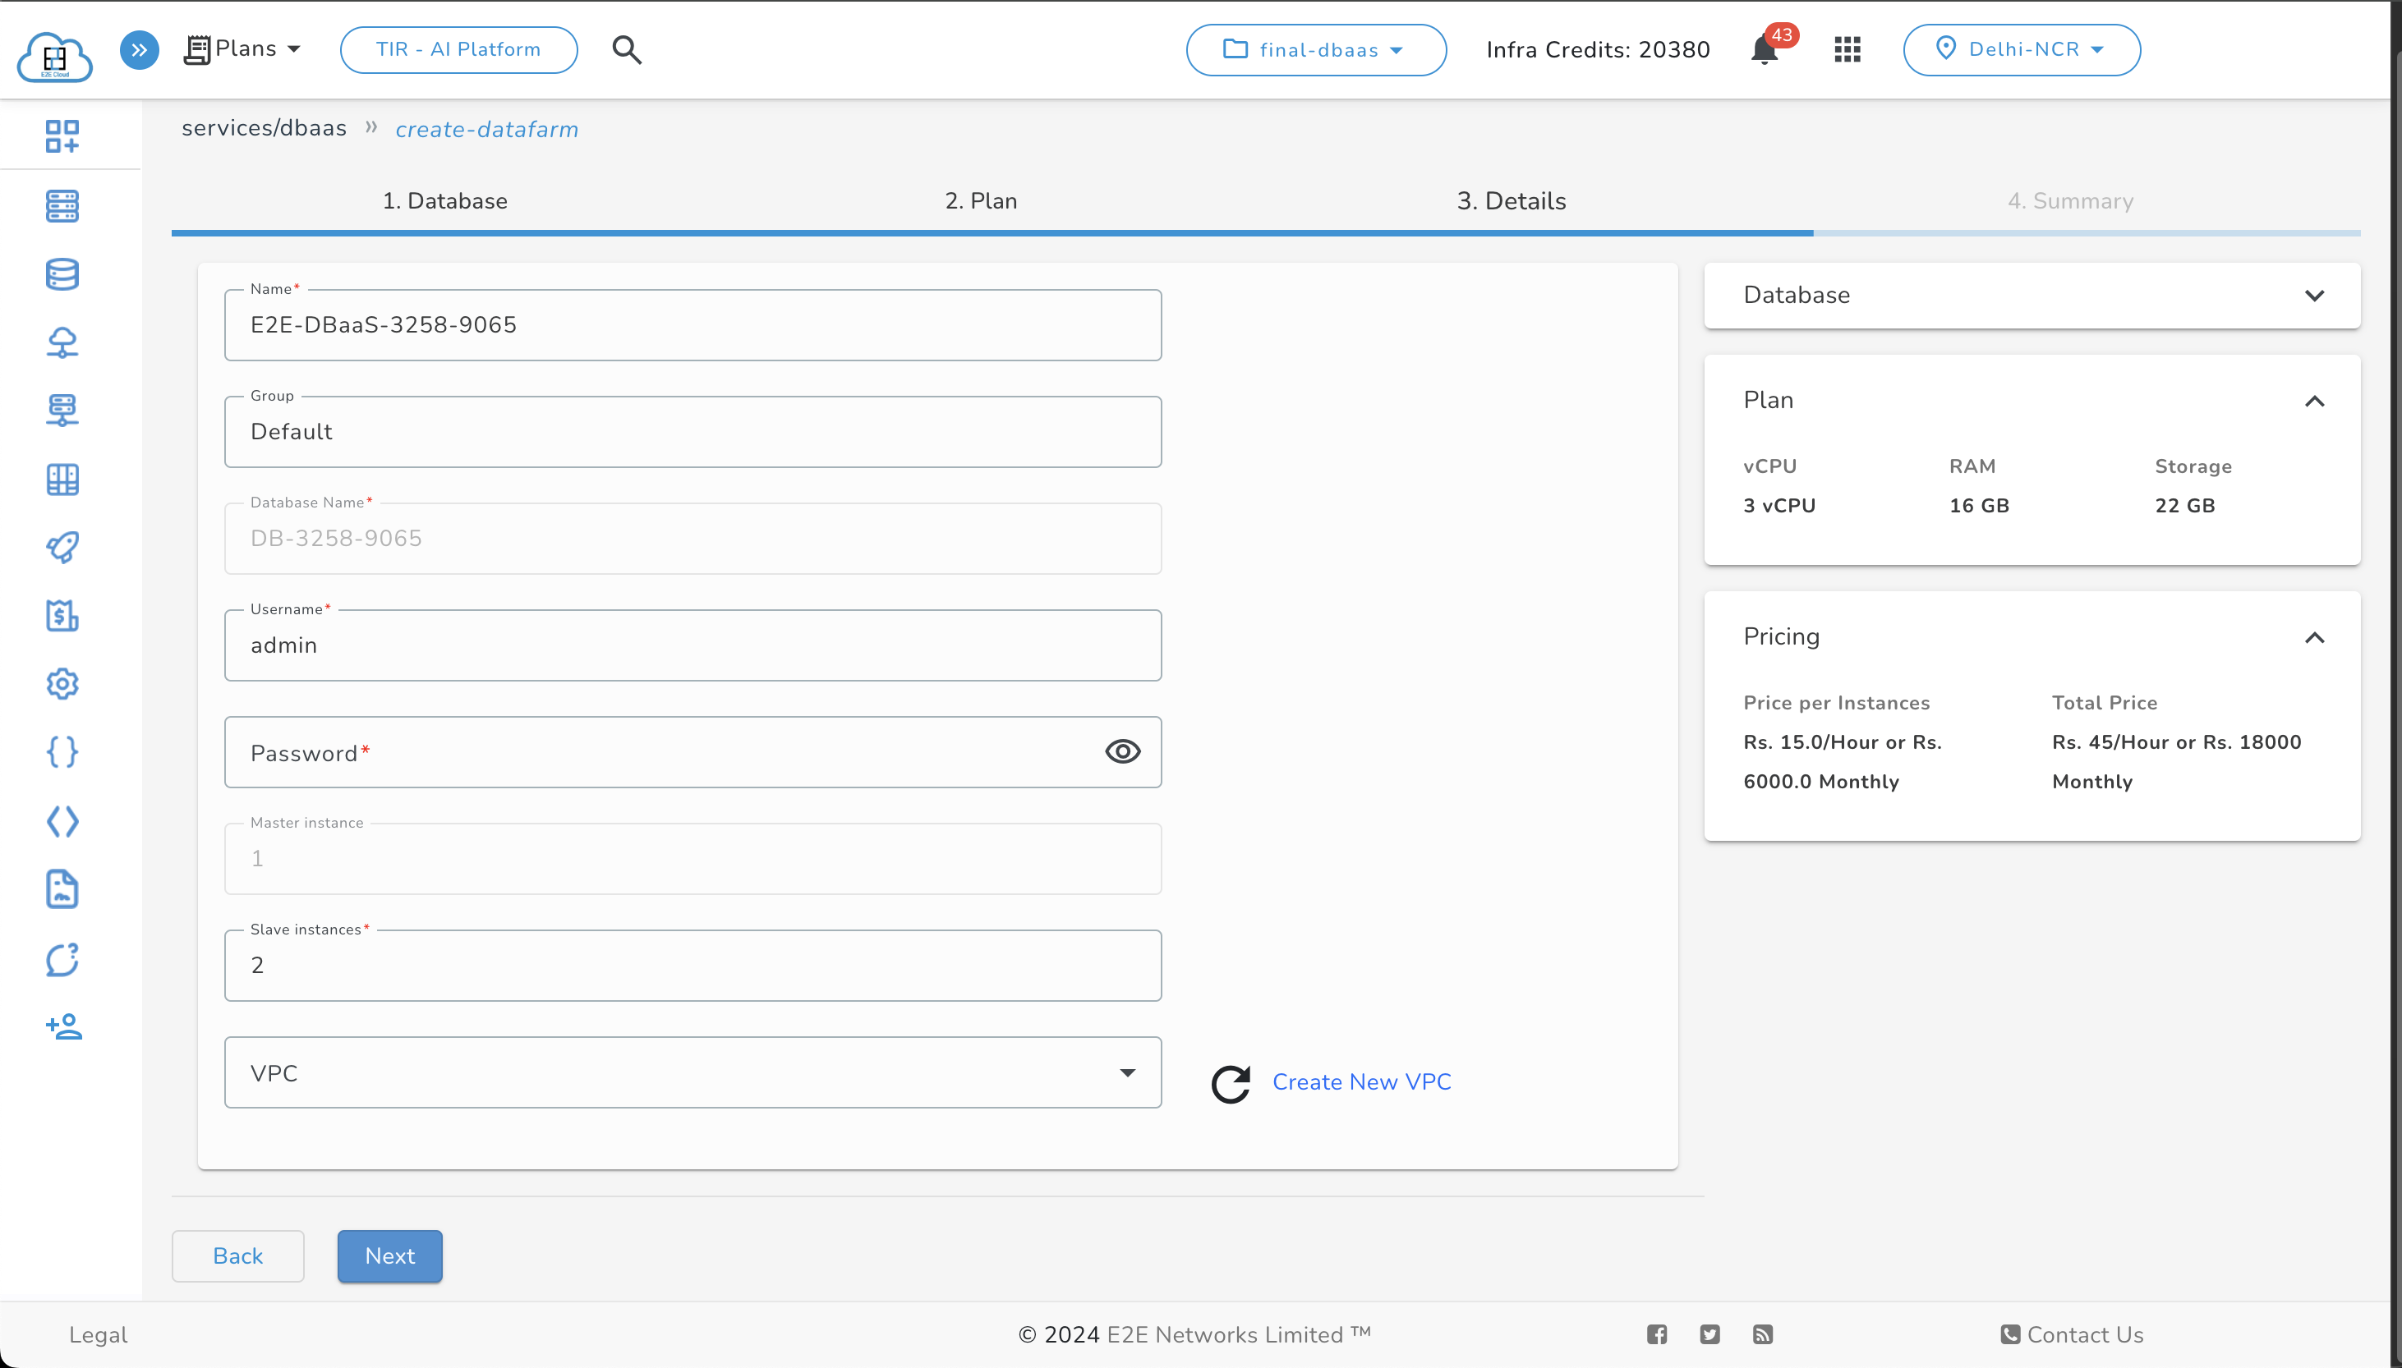Click the Master instance field

[x=693, y=859]
